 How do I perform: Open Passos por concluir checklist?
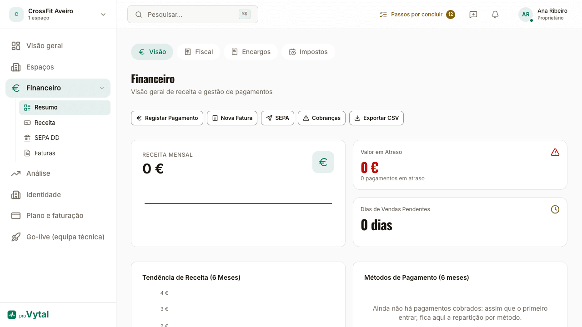417,15
